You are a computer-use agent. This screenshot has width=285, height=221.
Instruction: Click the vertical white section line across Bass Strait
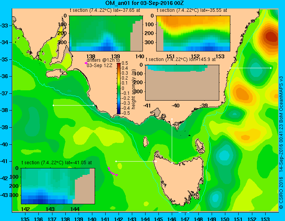tap(172, 141)
